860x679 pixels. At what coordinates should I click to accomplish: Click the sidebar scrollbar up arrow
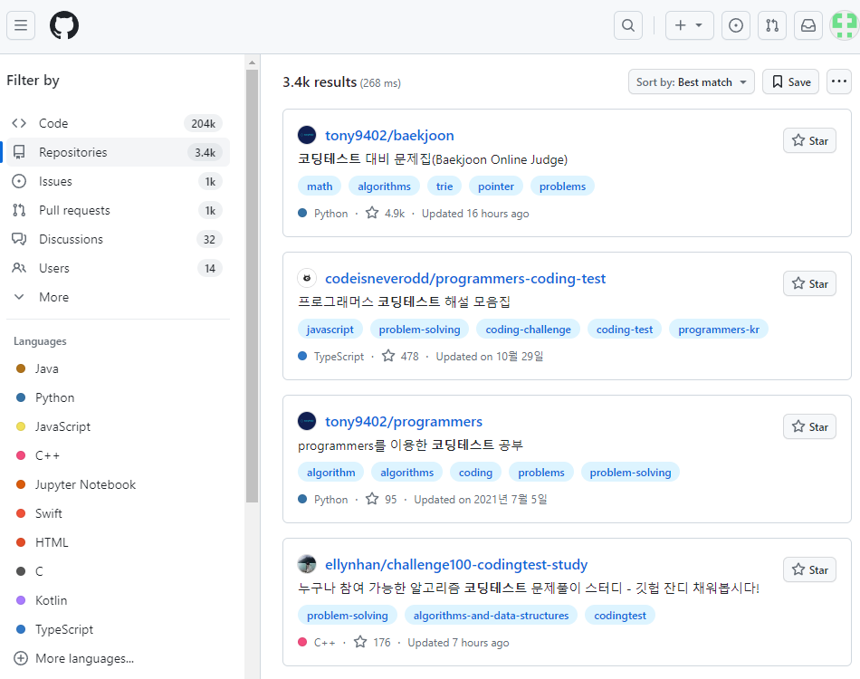tap(252, 62)
